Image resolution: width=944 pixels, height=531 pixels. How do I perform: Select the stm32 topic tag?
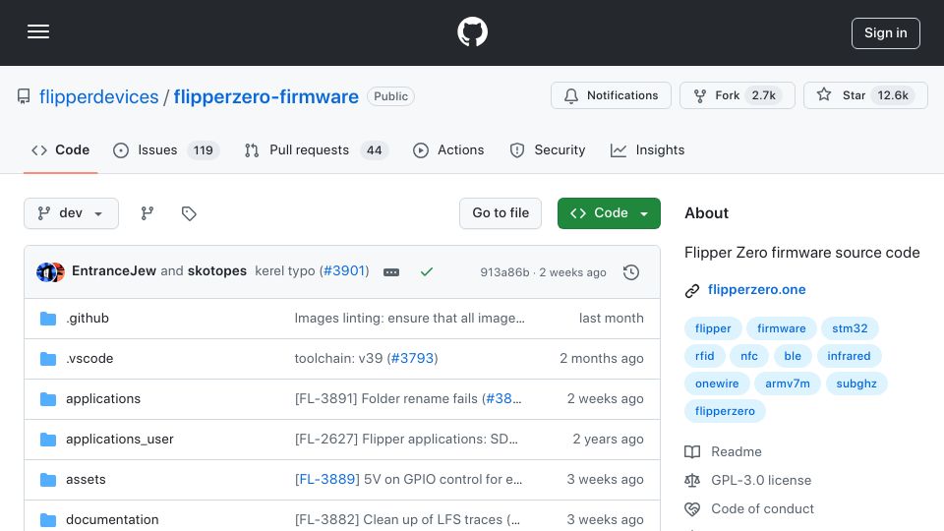[x=850, y=328]
